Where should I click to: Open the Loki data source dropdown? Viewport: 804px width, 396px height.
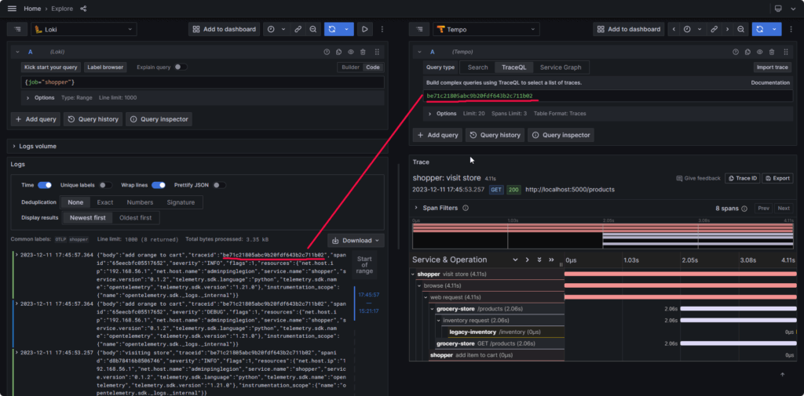tap(83, 29)
